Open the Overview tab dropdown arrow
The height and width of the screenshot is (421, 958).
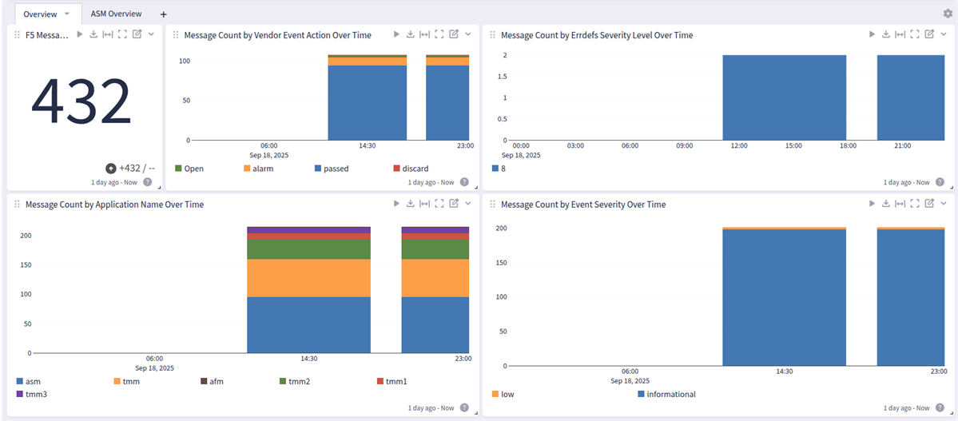click(x=67, y=14)
